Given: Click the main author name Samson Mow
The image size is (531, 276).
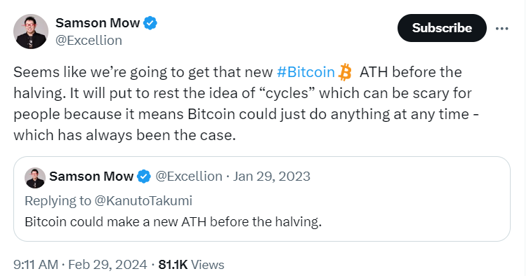Looking at the screenshot, I should click(98, 23).
